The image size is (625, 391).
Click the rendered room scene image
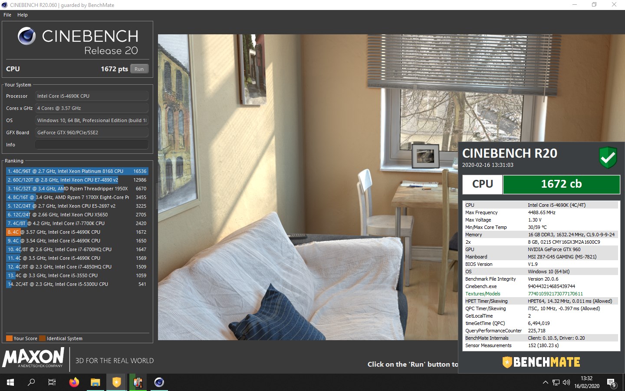308,187
